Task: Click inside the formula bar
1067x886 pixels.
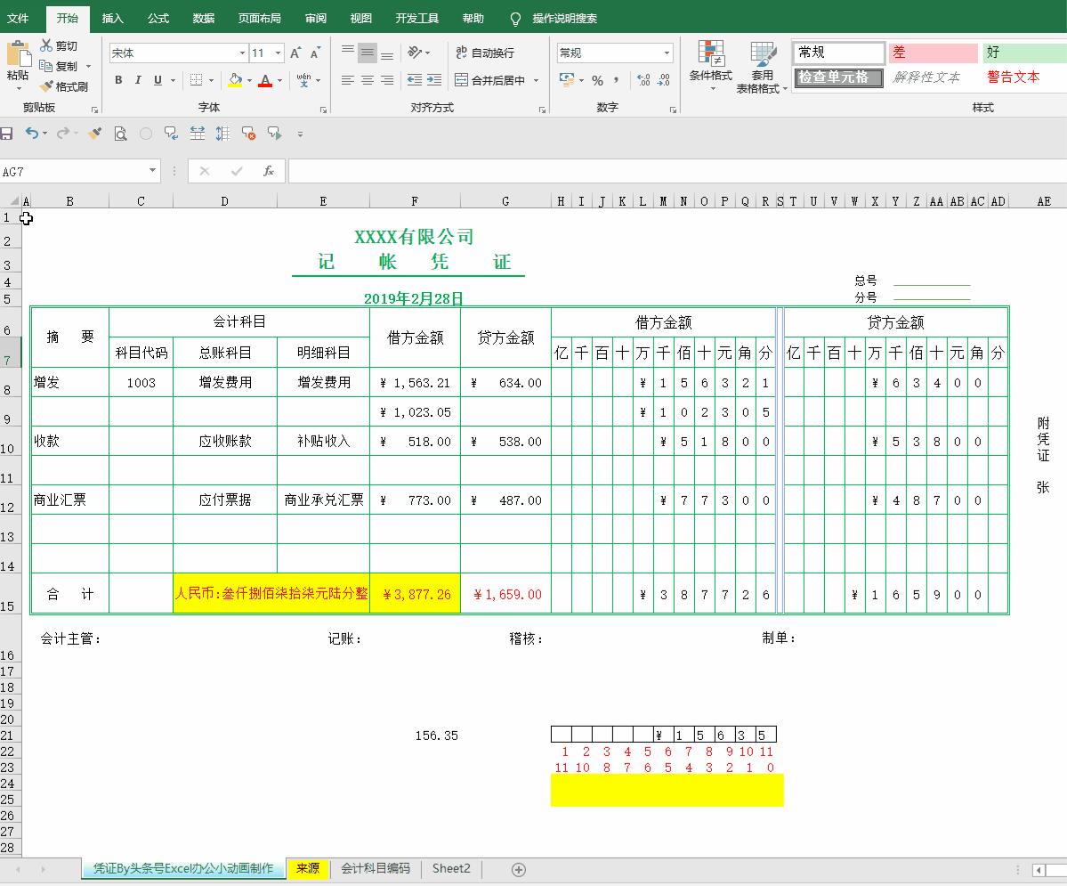Action: 534,172
